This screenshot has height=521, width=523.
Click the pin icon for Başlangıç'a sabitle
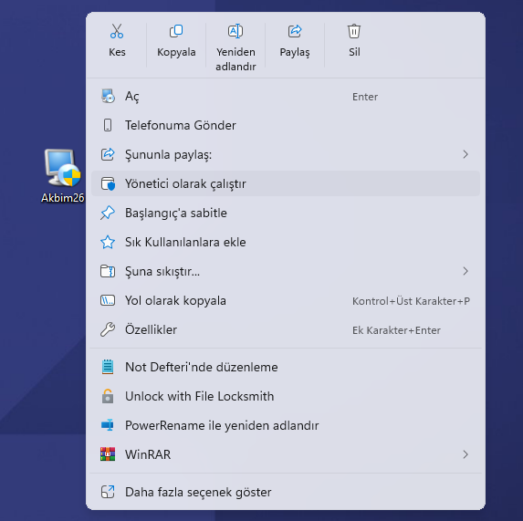108,213
